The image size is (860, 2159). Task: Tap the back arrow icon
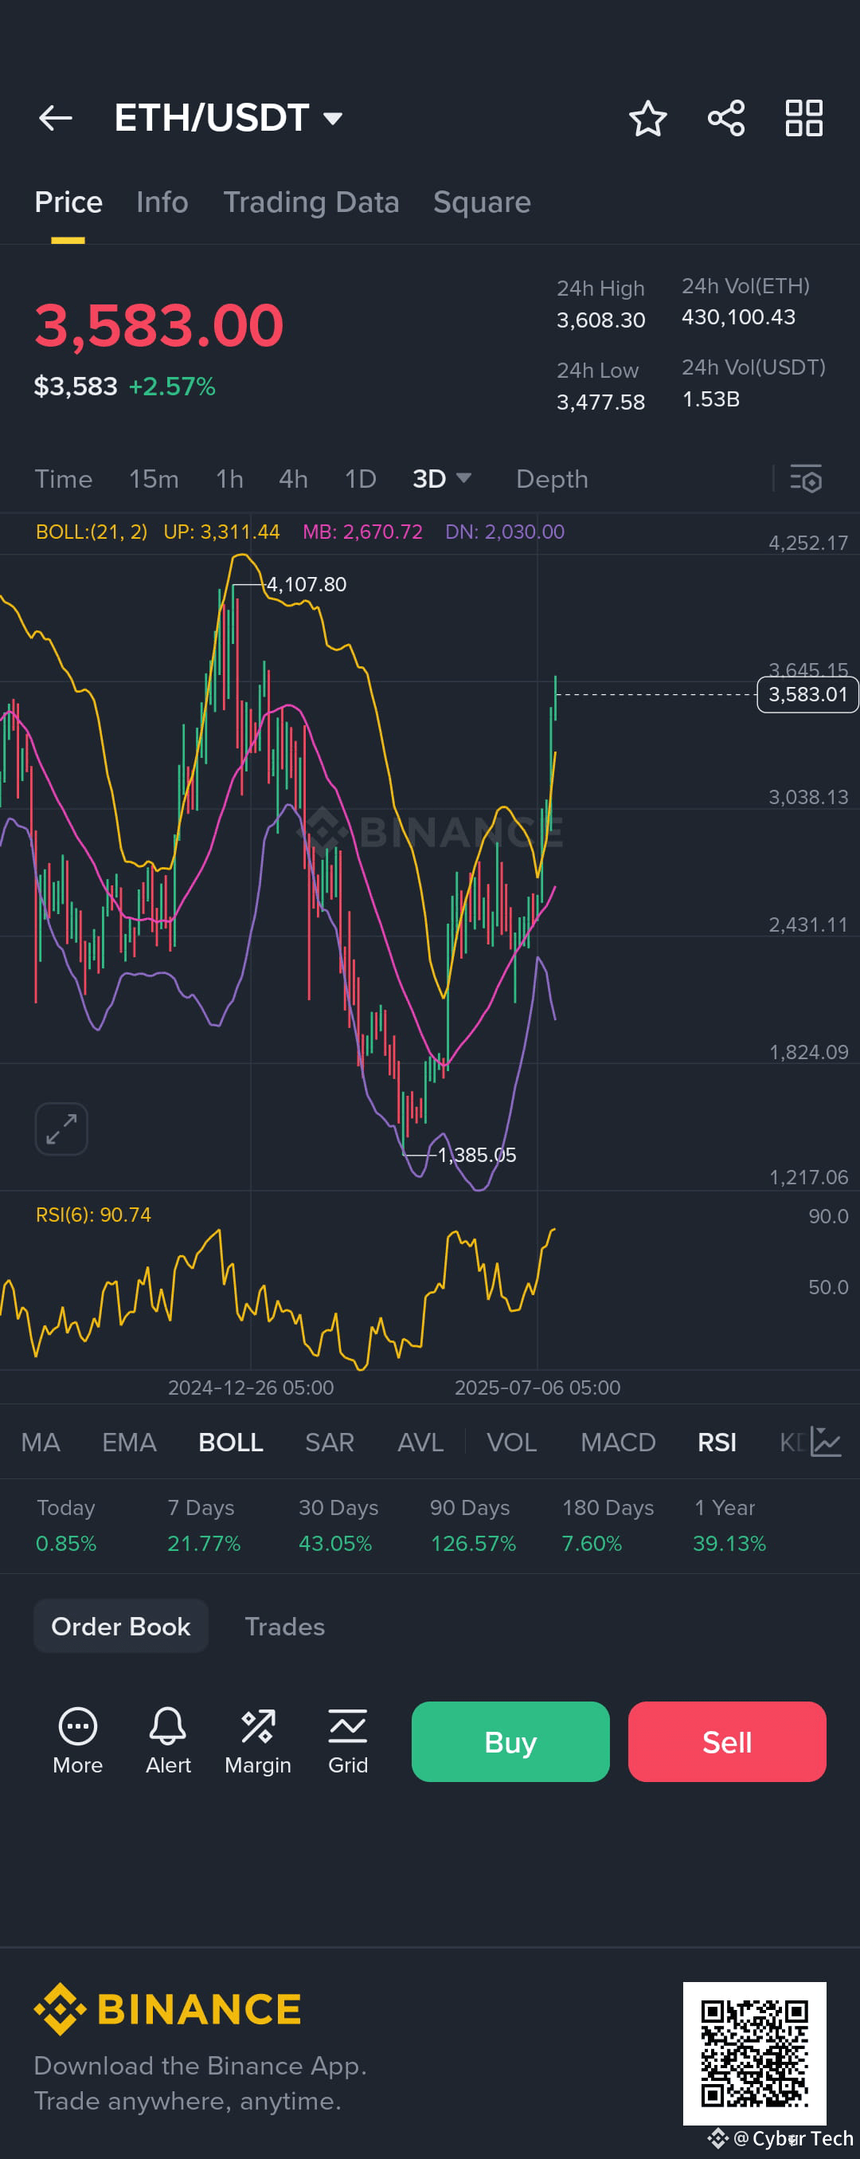[55, 118]
